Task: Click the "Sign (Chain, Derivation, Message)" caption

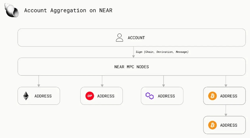Action: coord(162,52)
